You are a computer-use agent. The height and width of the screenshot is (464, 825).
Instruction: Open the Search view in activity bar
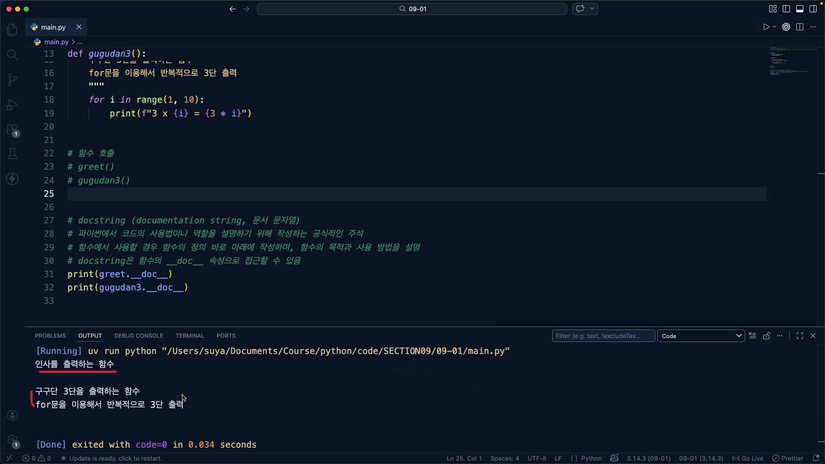click(12, 55)
